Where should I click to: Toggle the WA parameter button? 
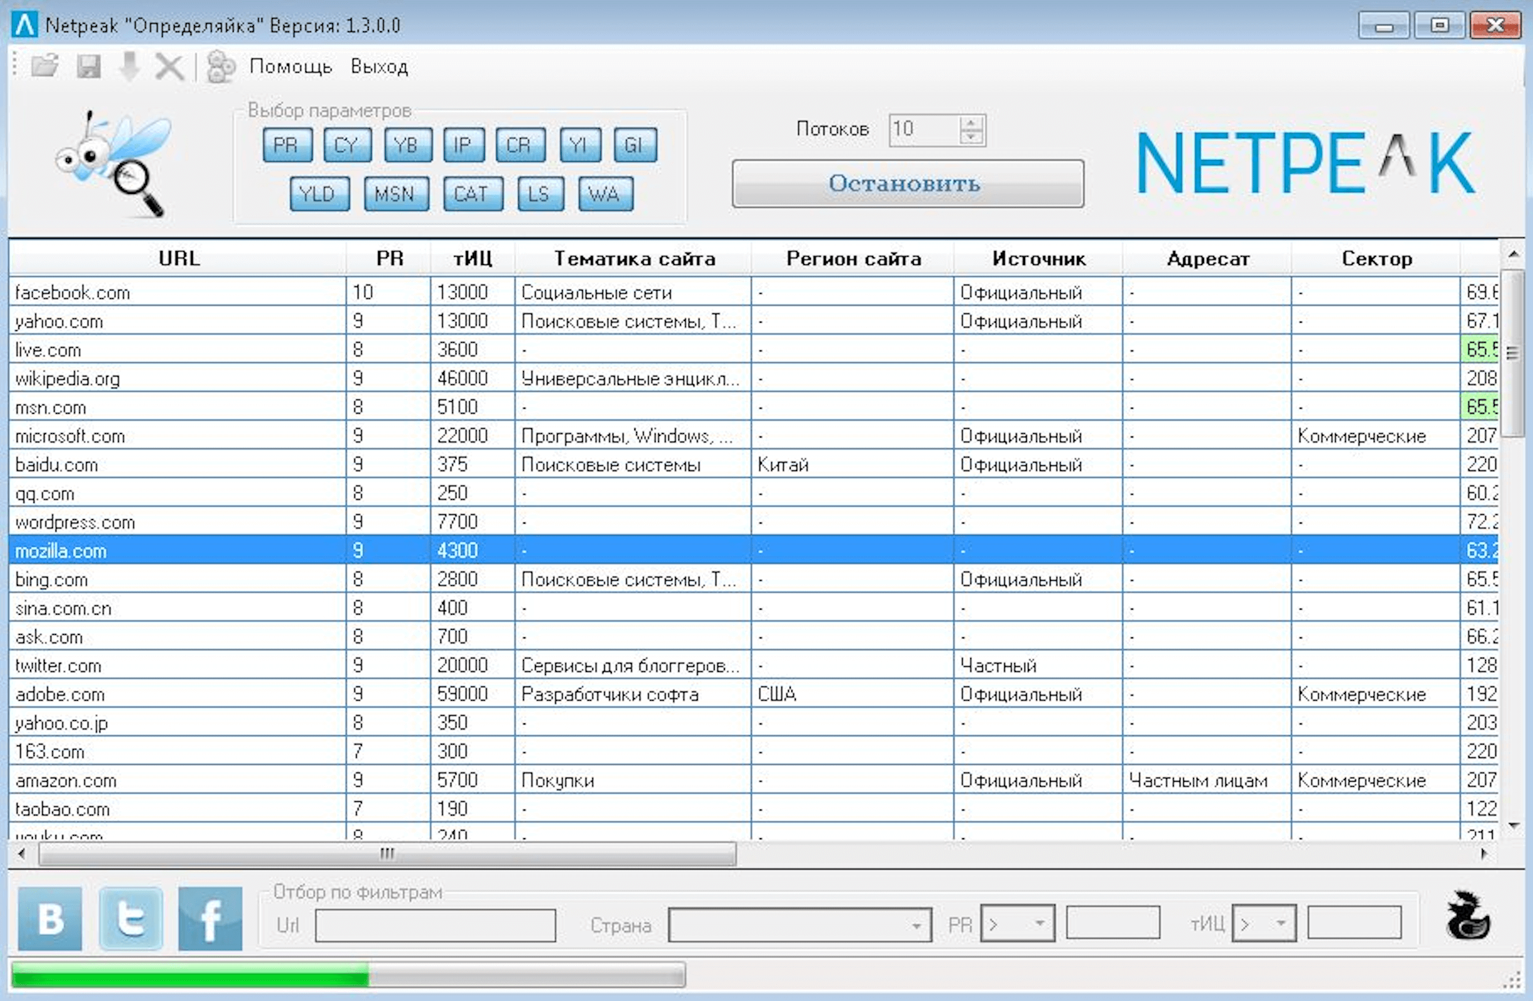click(605, 194)
